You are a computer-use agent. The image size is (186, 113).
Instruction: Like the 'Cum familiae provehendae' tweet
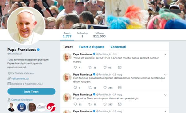(105, 88)
